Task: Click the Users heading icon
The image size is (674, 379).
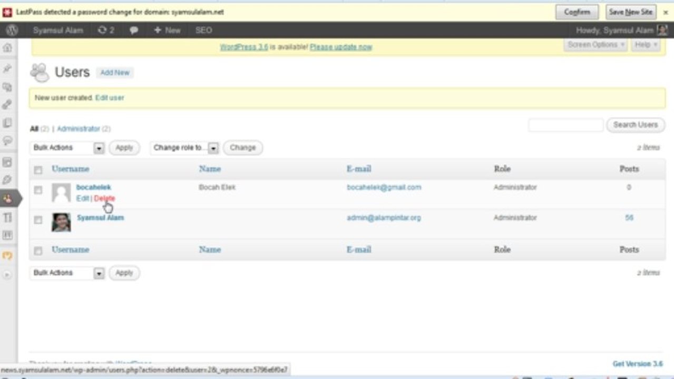Action: pyautogui.click(x=40, y=72)
